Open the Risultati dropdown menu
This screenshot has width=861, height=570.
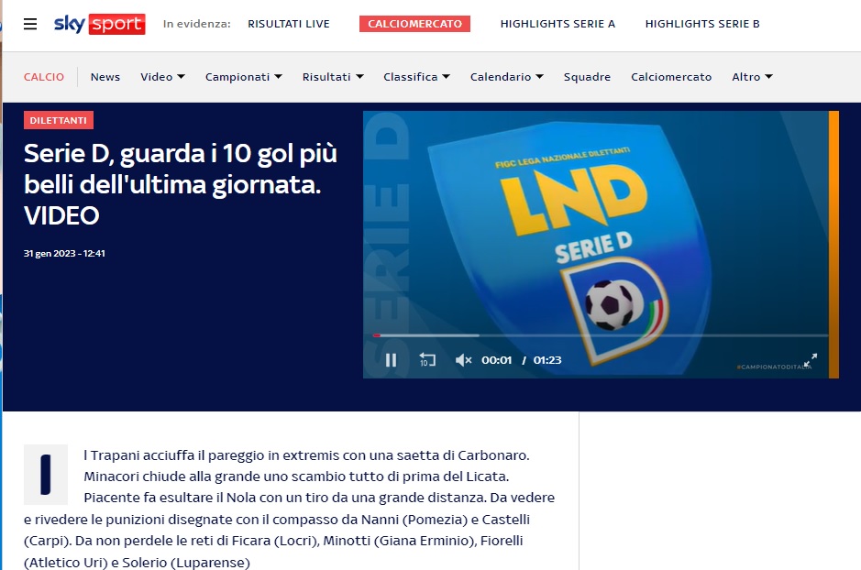pos(333,77)
